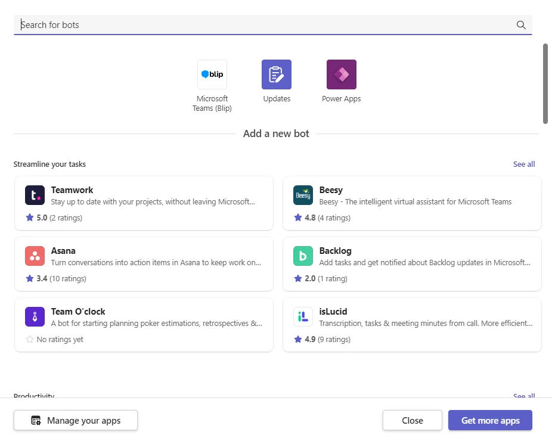Click Get more apps button
This screenshot has width=552, height=438.
point(490,420)
